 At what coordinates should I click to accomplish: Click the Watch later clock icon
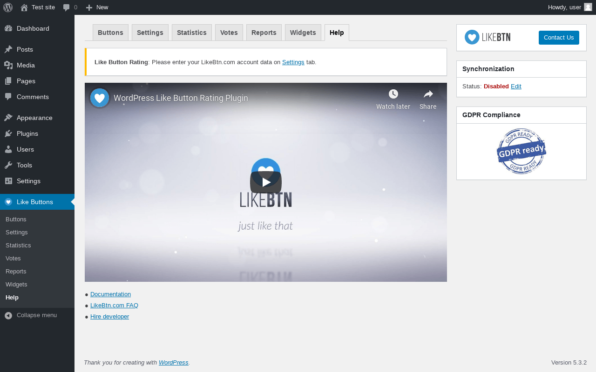coord(393,94)
